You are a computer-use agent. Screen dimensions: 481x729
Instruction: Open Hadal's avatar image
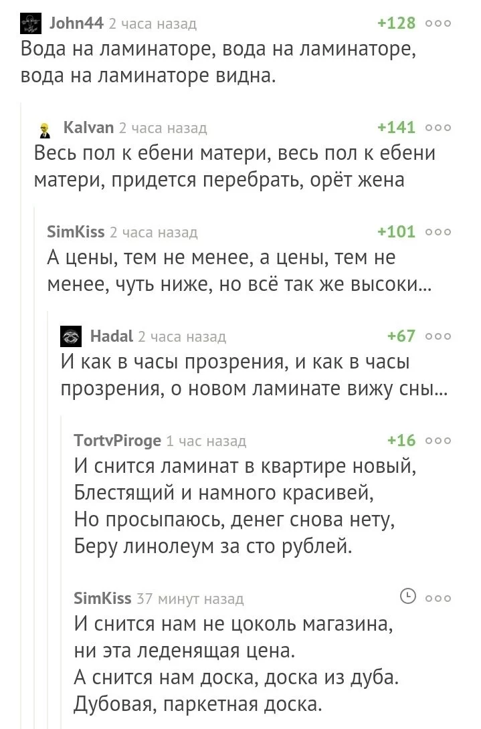(70, 336)
